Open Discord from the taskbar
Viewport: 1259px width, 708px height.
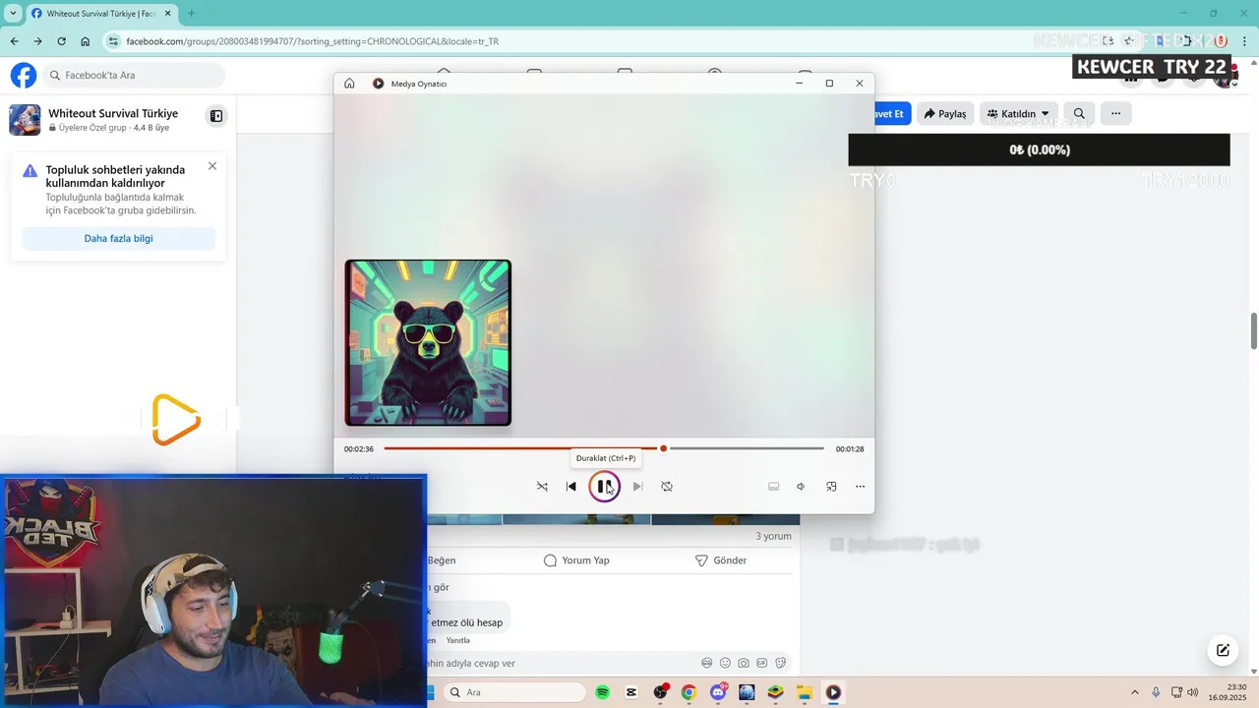click(718, 692)
